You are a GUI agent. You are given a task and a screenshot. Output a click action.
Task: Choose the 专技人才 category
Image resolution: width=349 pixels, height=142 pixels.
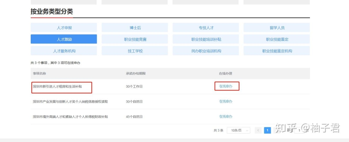click(x=206, y=28)
